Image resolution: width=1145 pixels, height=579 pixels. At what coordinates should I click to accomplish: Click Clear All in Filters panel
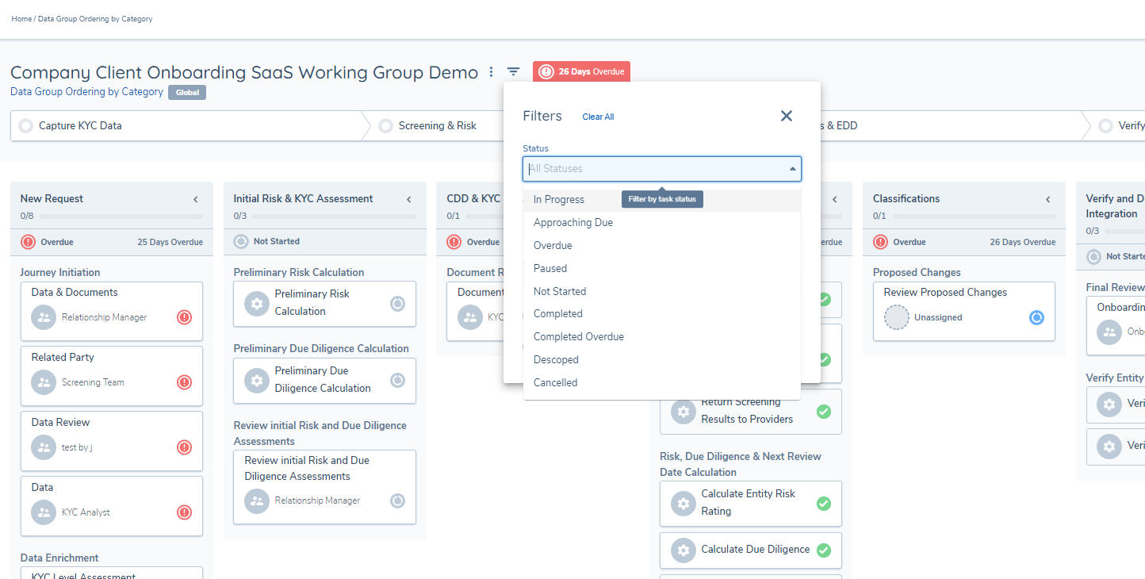pyautogui.click(x=598, y=117)
